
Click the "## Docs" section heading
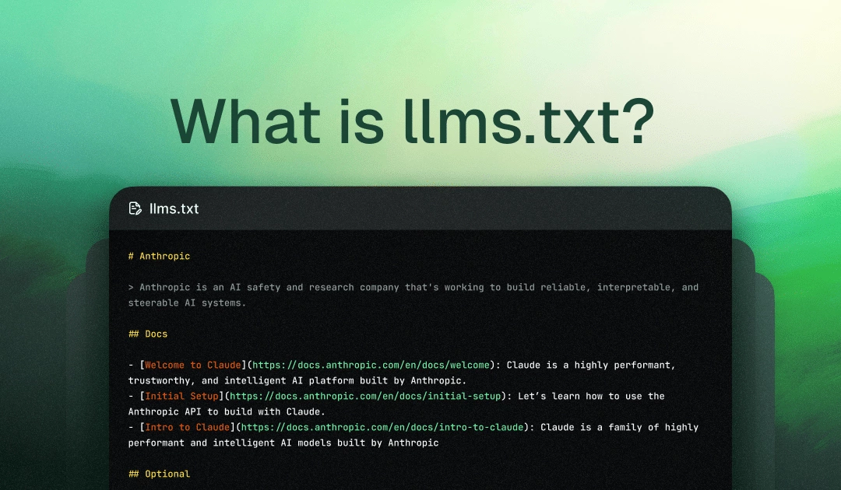pyautogui.click(x=148, y=334)
